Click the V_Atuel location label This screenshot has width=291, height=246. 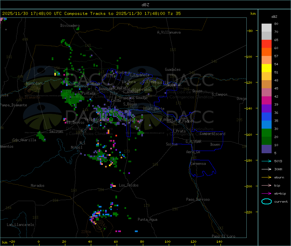166,120
